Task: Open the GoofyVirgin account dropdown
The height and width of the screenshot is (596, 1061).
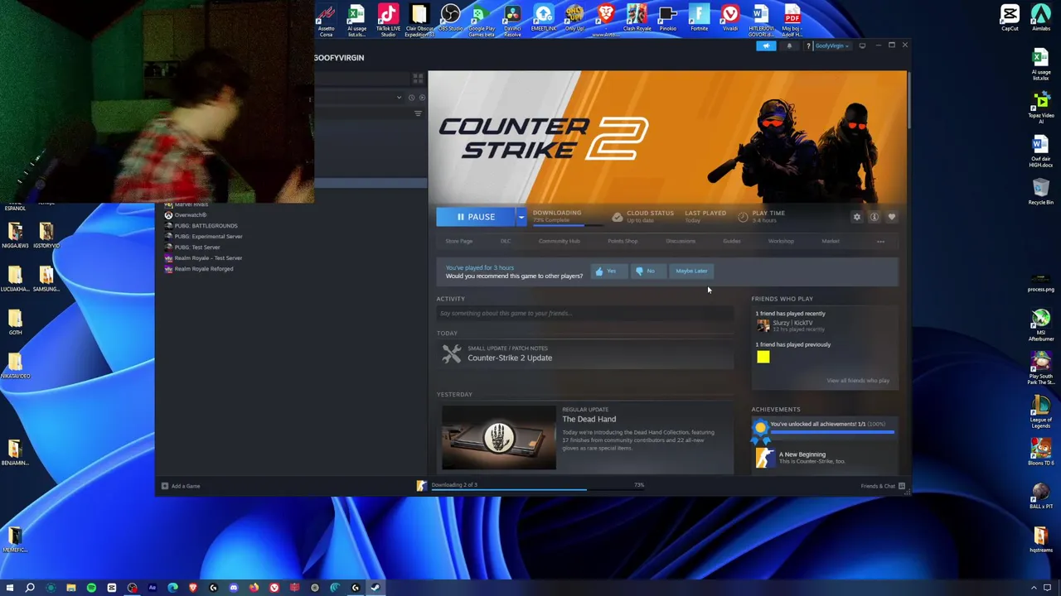Action: [x=831, y=46]
